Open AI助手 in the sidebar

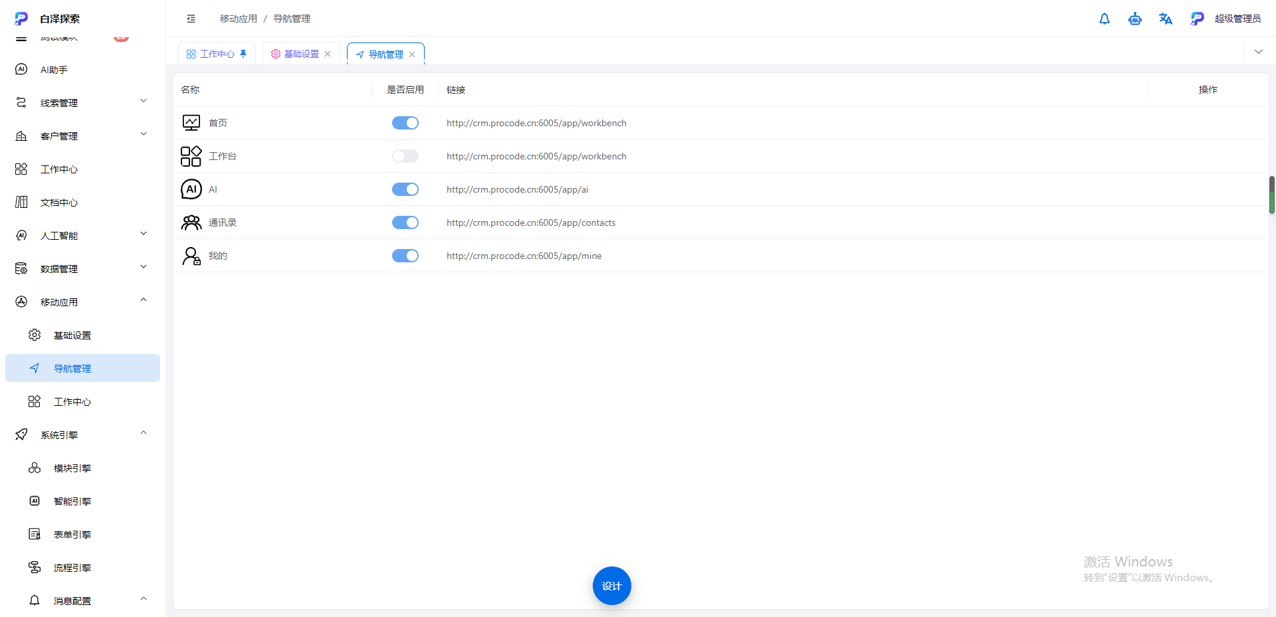point(82,70)
